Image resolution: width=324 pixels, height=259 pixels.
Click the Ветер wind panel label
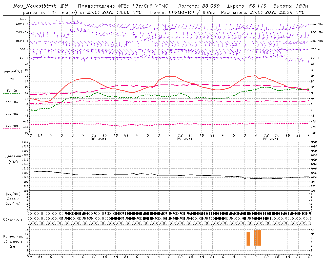[23, 19]
